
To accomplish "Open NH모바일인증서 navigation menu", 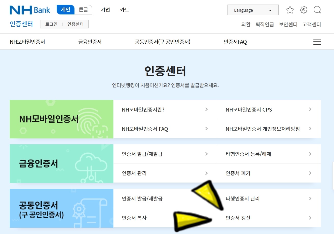I will point(27,42).
